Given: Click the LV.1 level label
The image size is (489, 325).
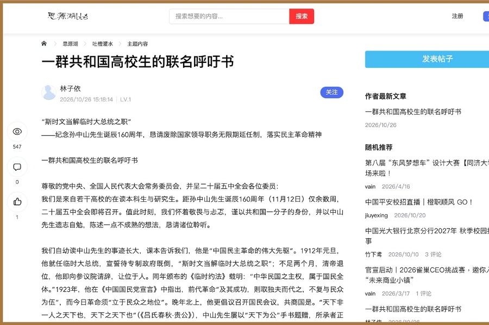Looking at the screenshot, I should (x=126, y=99).
